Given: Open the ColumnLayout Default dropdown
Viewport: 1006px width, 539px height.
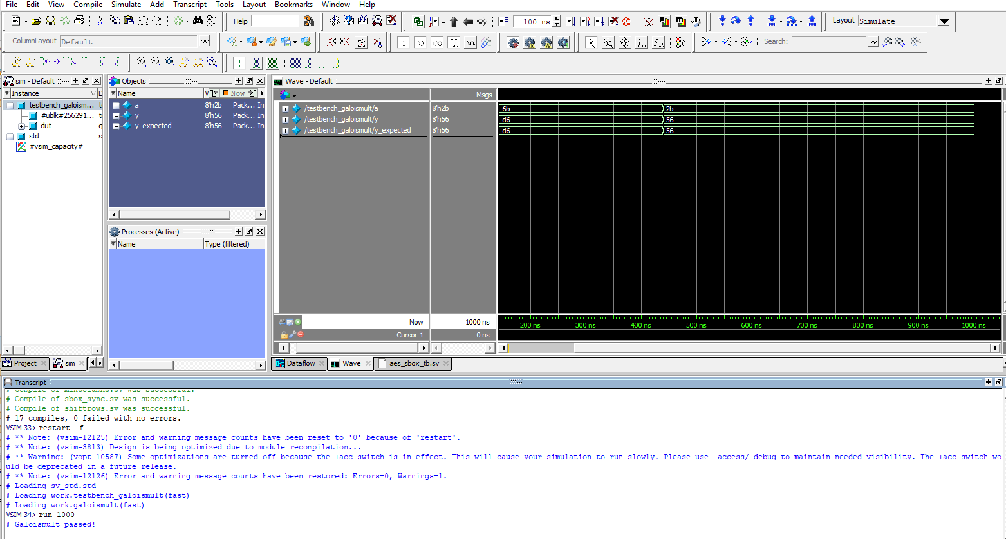Looking at the screenshot, I should coord(205,42).
